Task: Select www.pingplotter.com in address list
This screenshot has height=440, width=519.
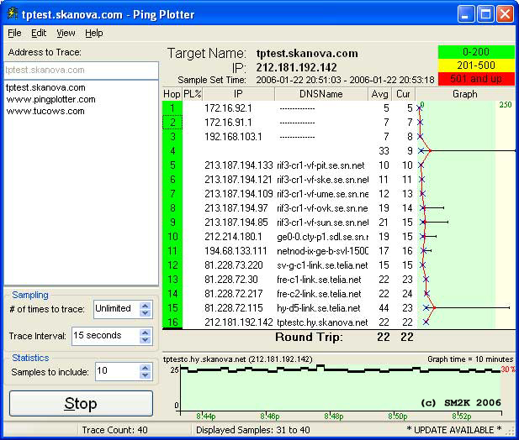Action: [x=50, y=99]
